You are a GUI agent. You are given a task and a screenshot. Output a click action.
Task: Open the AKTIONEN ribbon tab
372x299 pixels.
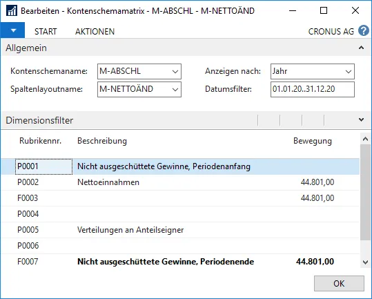click(x=95, y=32)
